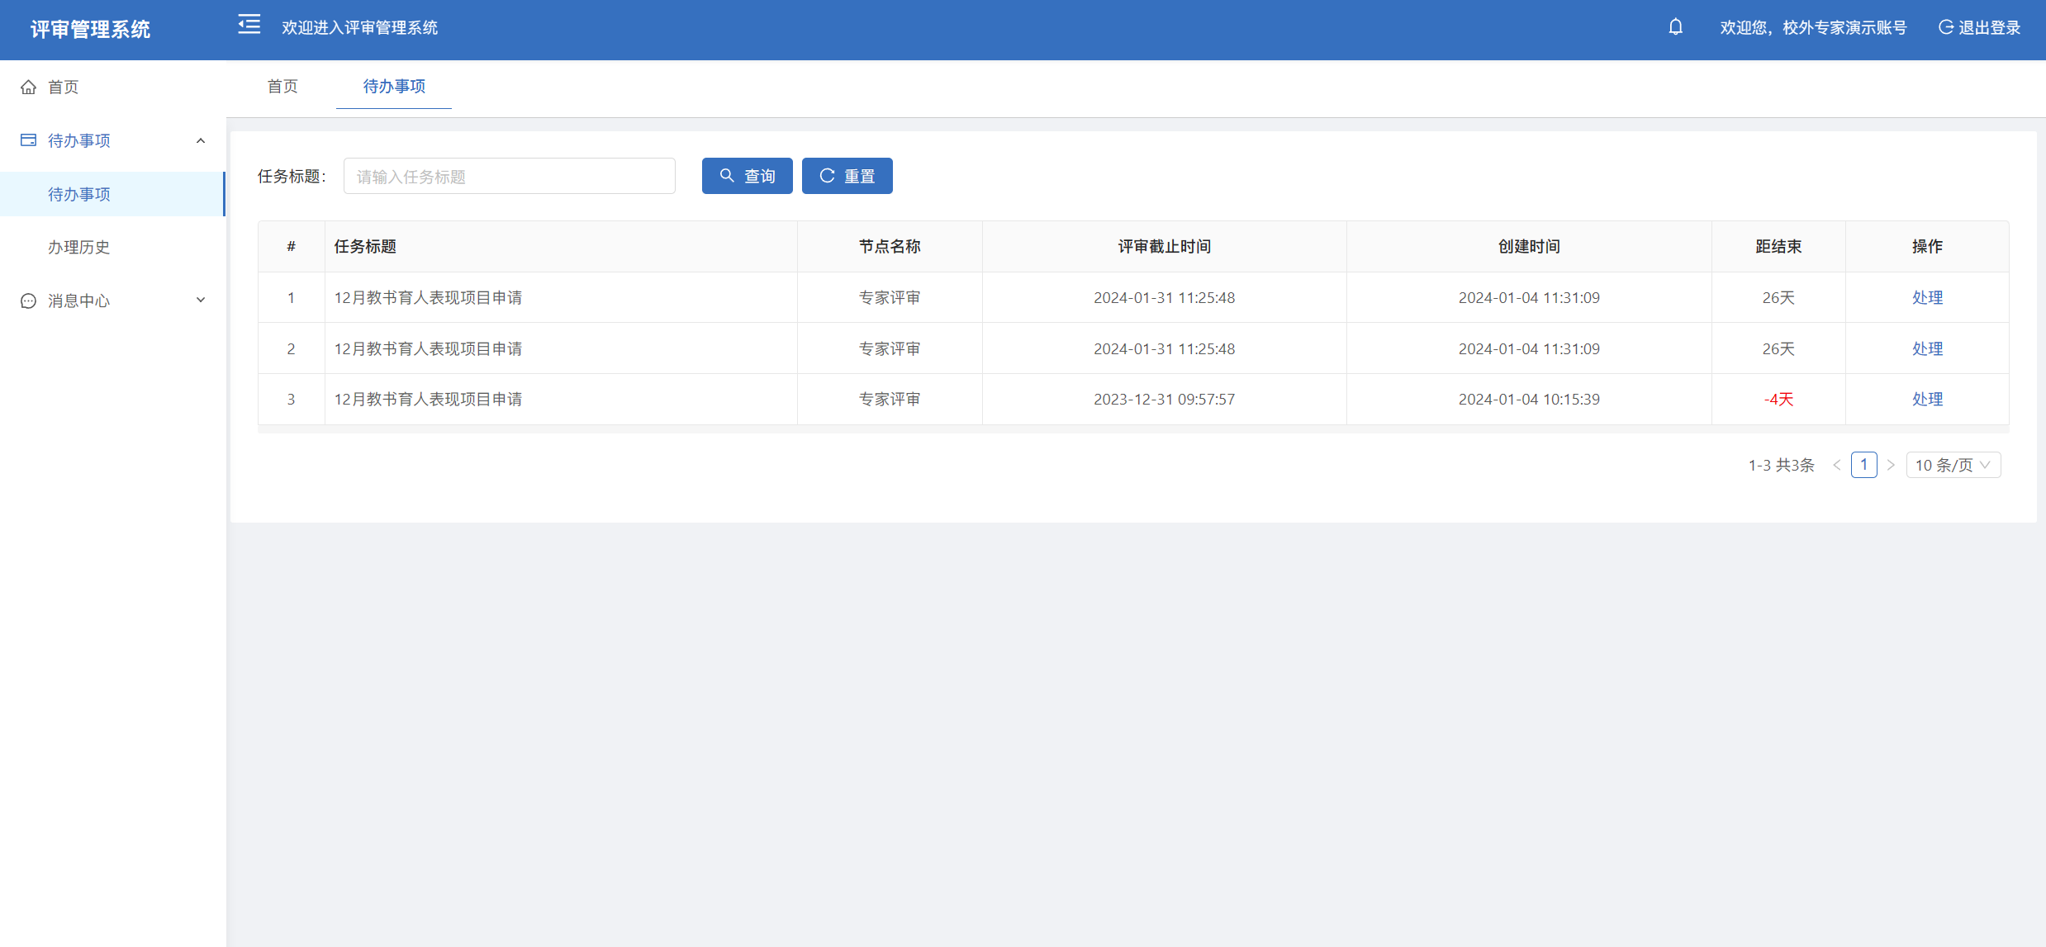Click the 消息中心 chat bubble icon
2046x947 pixels.
pyautogui.click(x=29, y=301)
